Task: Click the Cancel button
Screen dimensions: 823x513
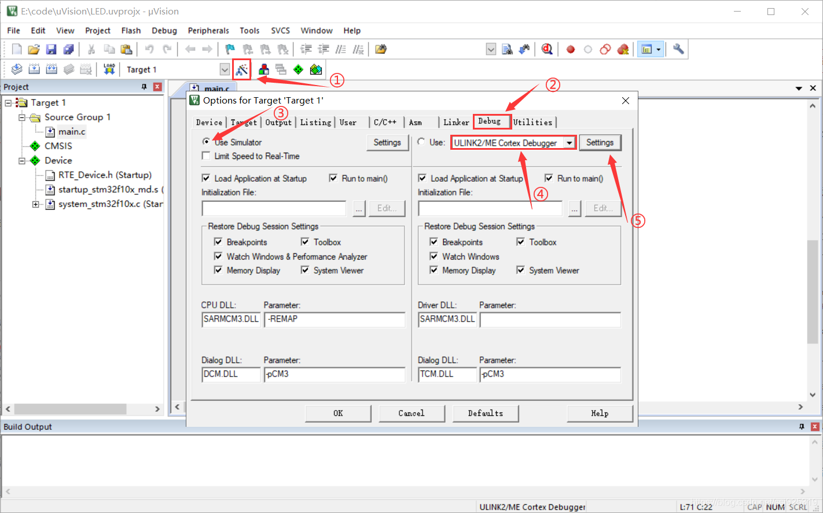Action: point(411,413)
